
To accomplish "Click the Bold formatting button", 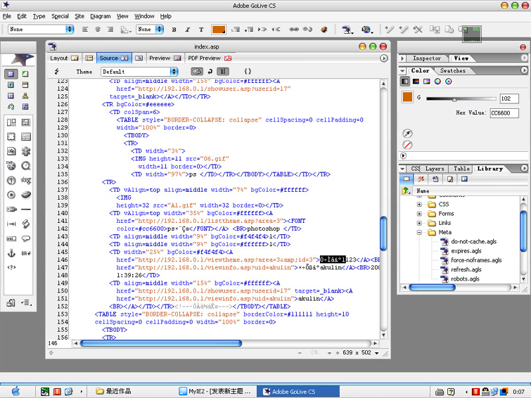I will [x=174, y=30].
